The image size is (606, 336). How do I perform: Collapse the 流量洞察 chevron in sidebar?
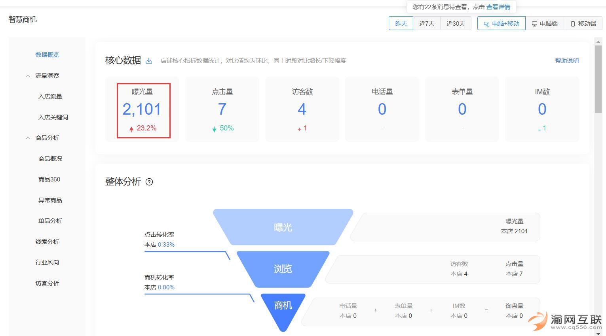28,76
